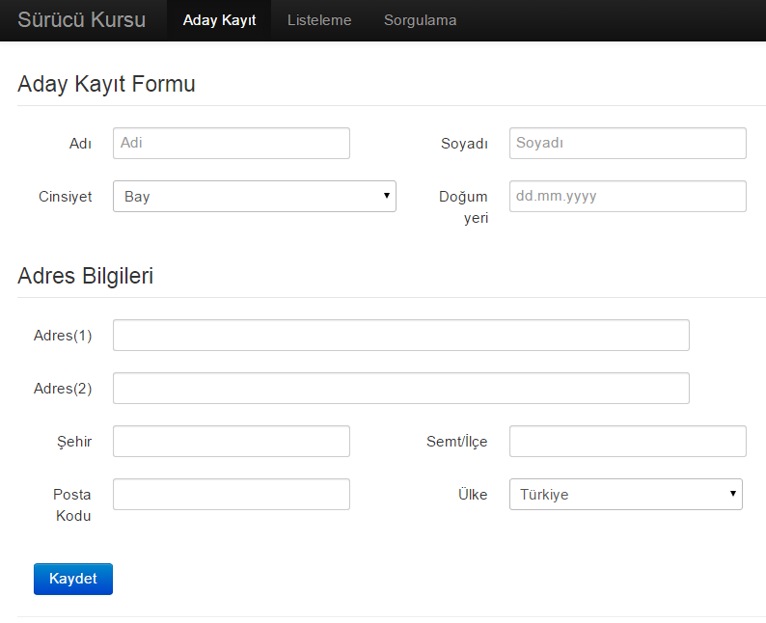Click the Ülke dropdown arrow

coord(733,493)
